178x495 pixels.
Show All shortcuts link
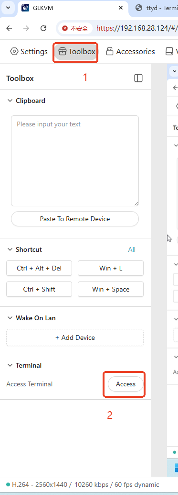(132, 249)
